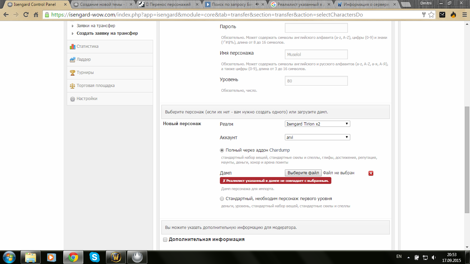
Task: Enable the Дополнительная информация checkbox
Action: 165,240
